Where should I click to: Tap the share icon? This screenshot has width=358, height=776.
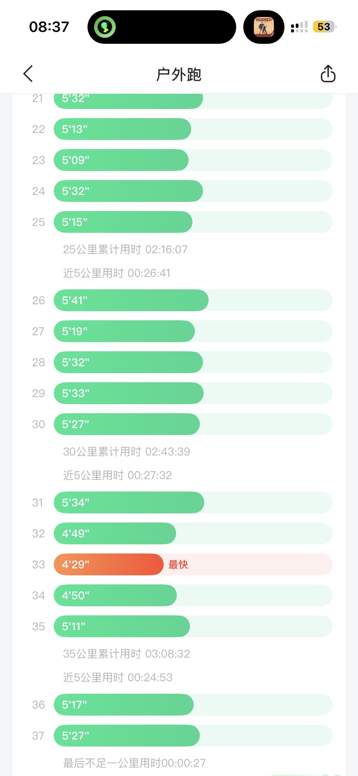click(x=328, y=74)
